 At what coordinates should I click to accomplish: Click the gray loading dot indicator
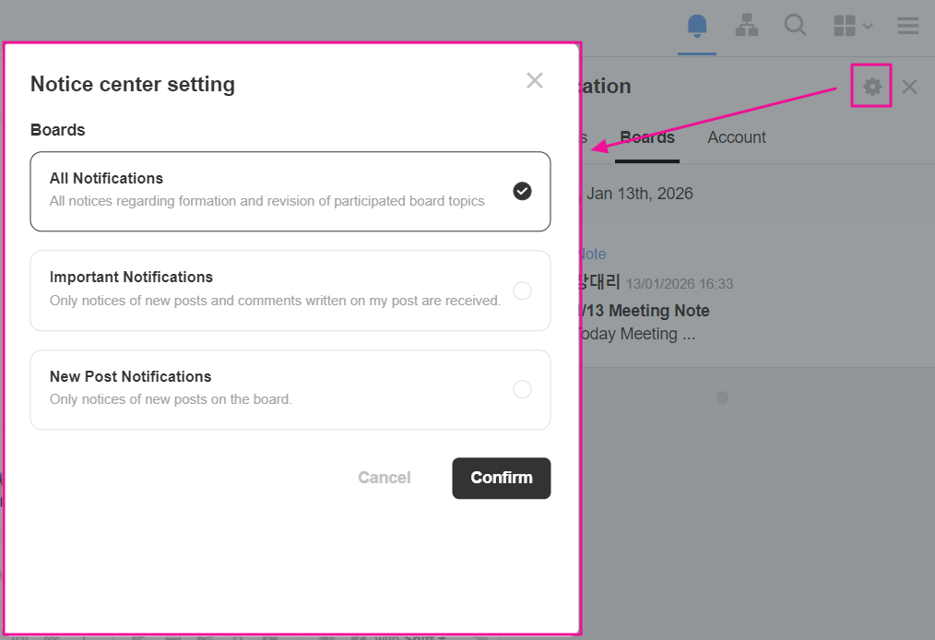(x=723, y=397)
